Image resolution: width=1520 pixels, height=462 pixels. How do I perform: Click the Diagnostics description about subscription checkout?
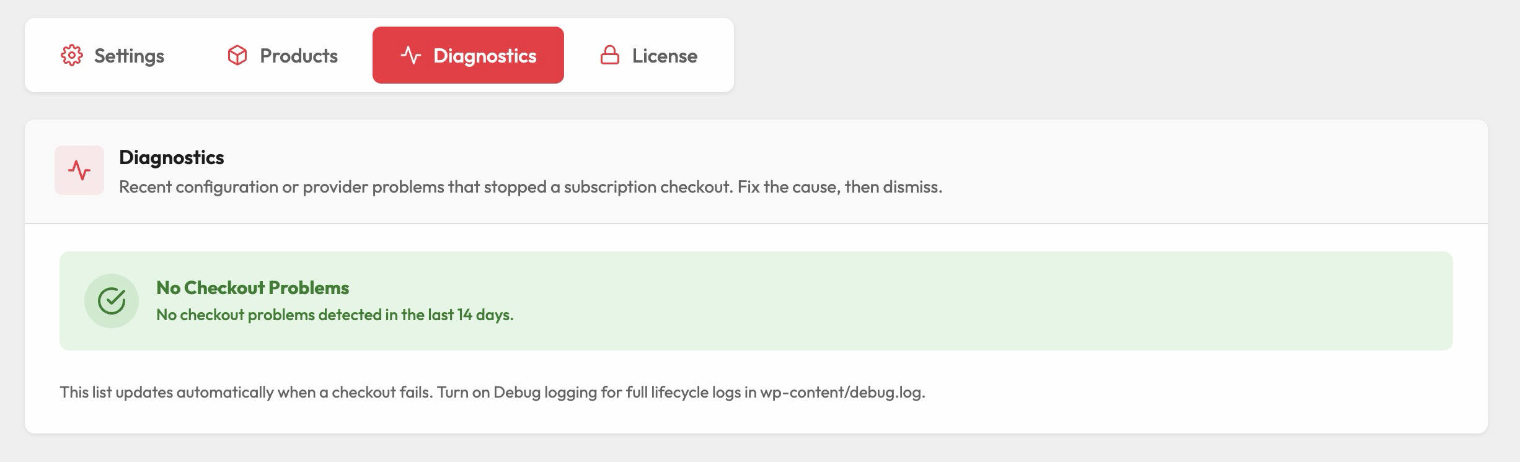coord(531,187)
